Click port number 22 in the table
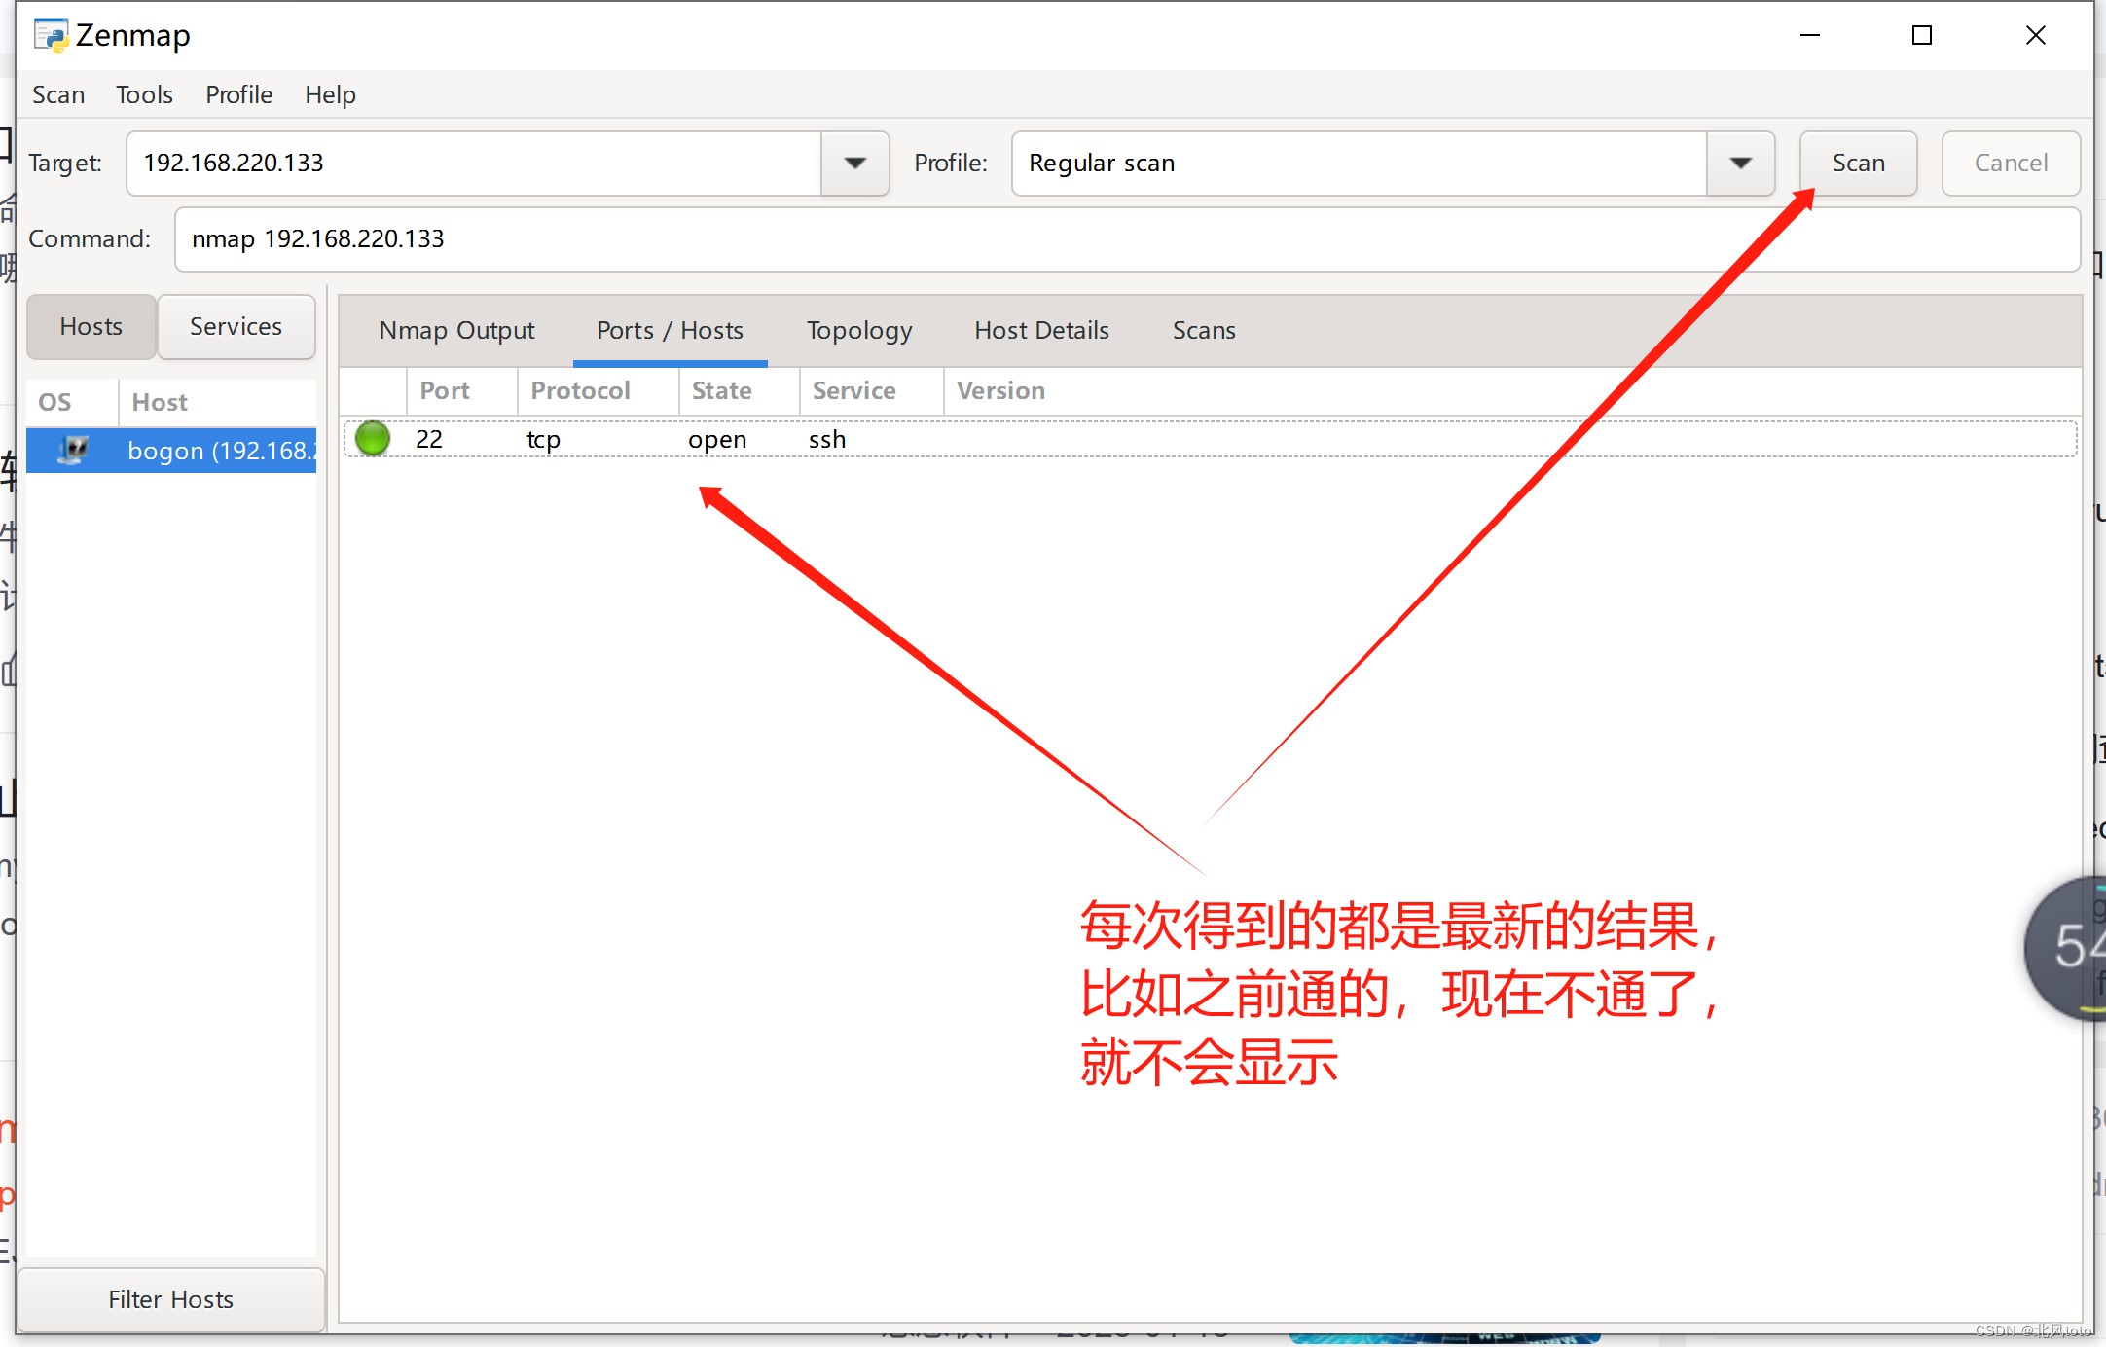Screen dimensions: 2106x1347 (429, 440)
